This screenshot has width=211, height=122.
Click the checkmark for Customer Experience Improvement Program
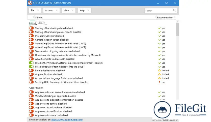pos(160,63)
